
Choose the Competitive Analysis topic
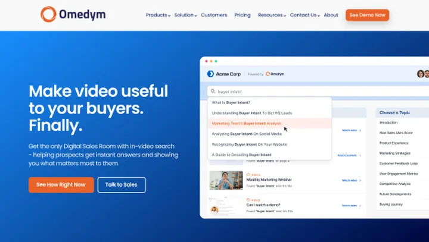(x=395, y=184)
